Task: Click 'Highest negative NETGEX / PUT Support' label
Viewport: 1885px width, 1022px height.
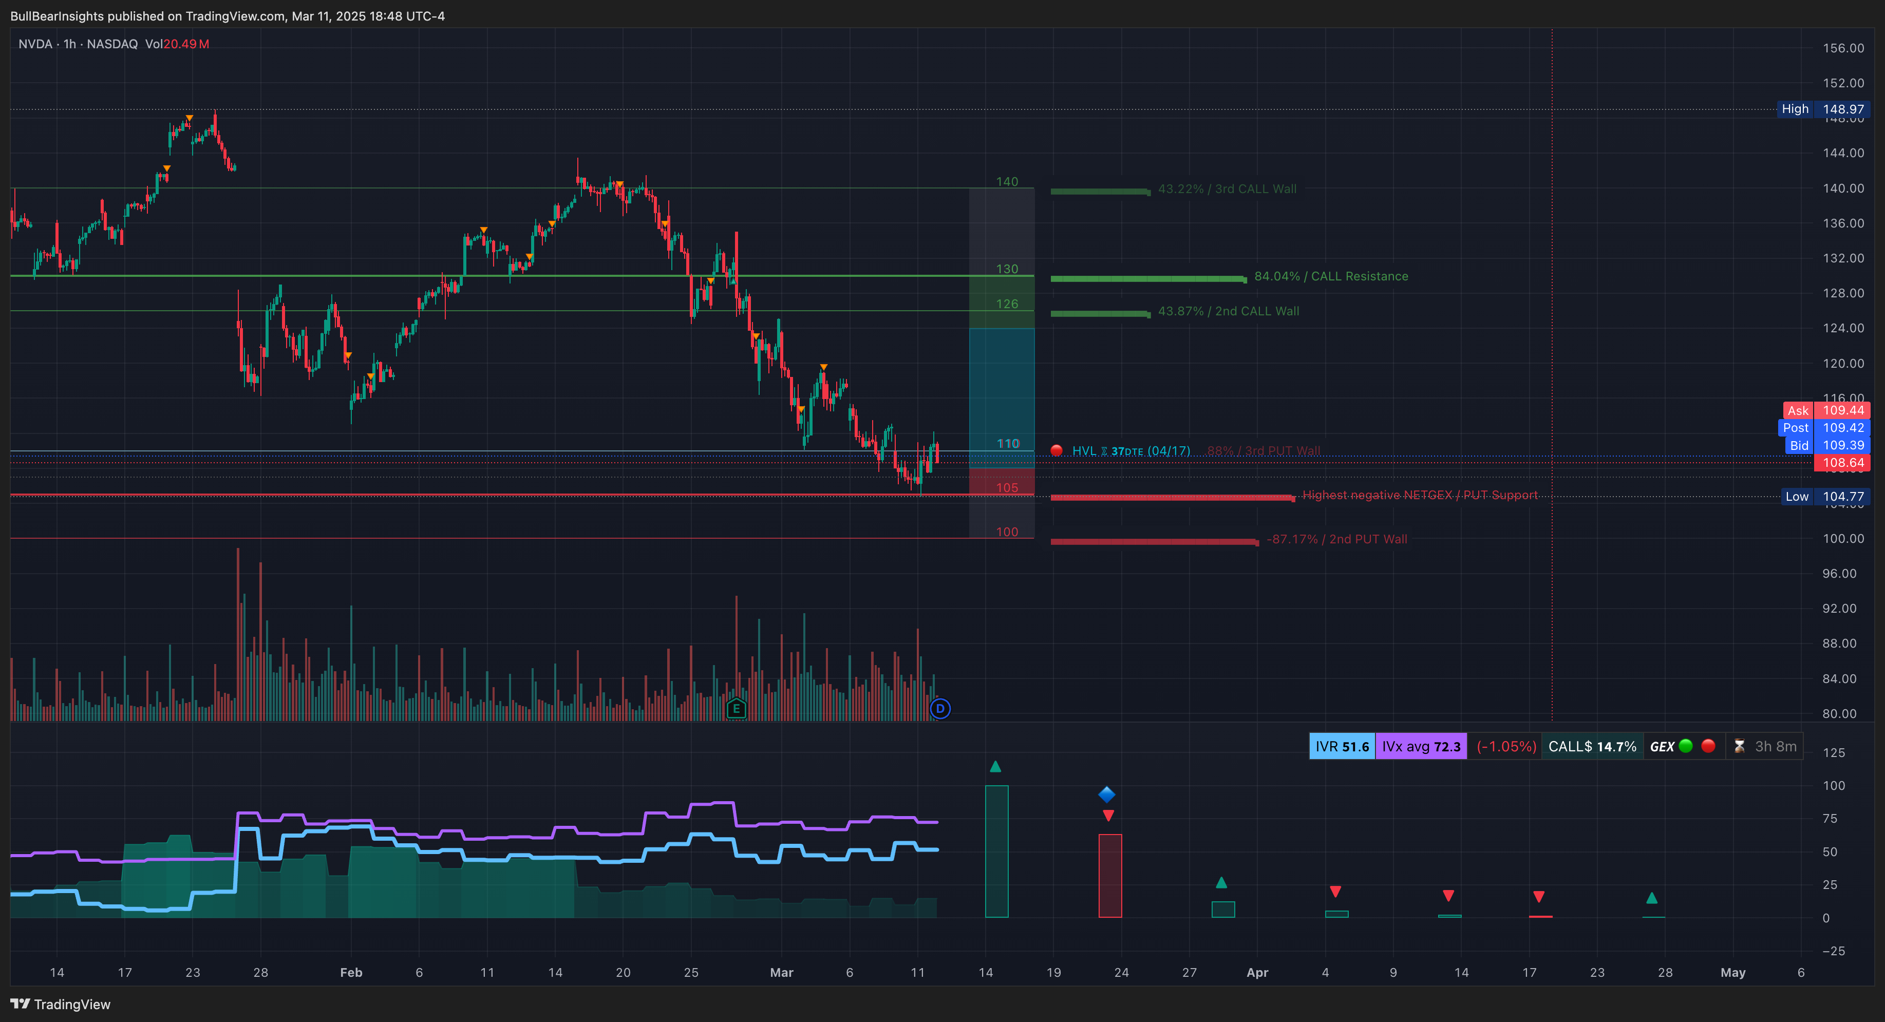Action: (1420, 495)
